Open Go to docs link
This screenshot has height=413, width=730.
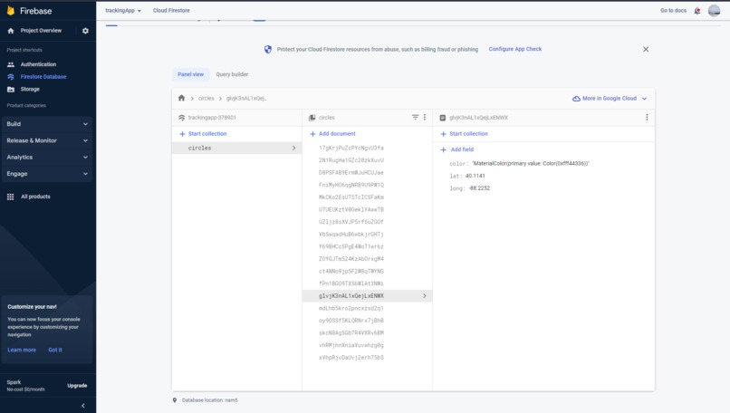[673, 10]
